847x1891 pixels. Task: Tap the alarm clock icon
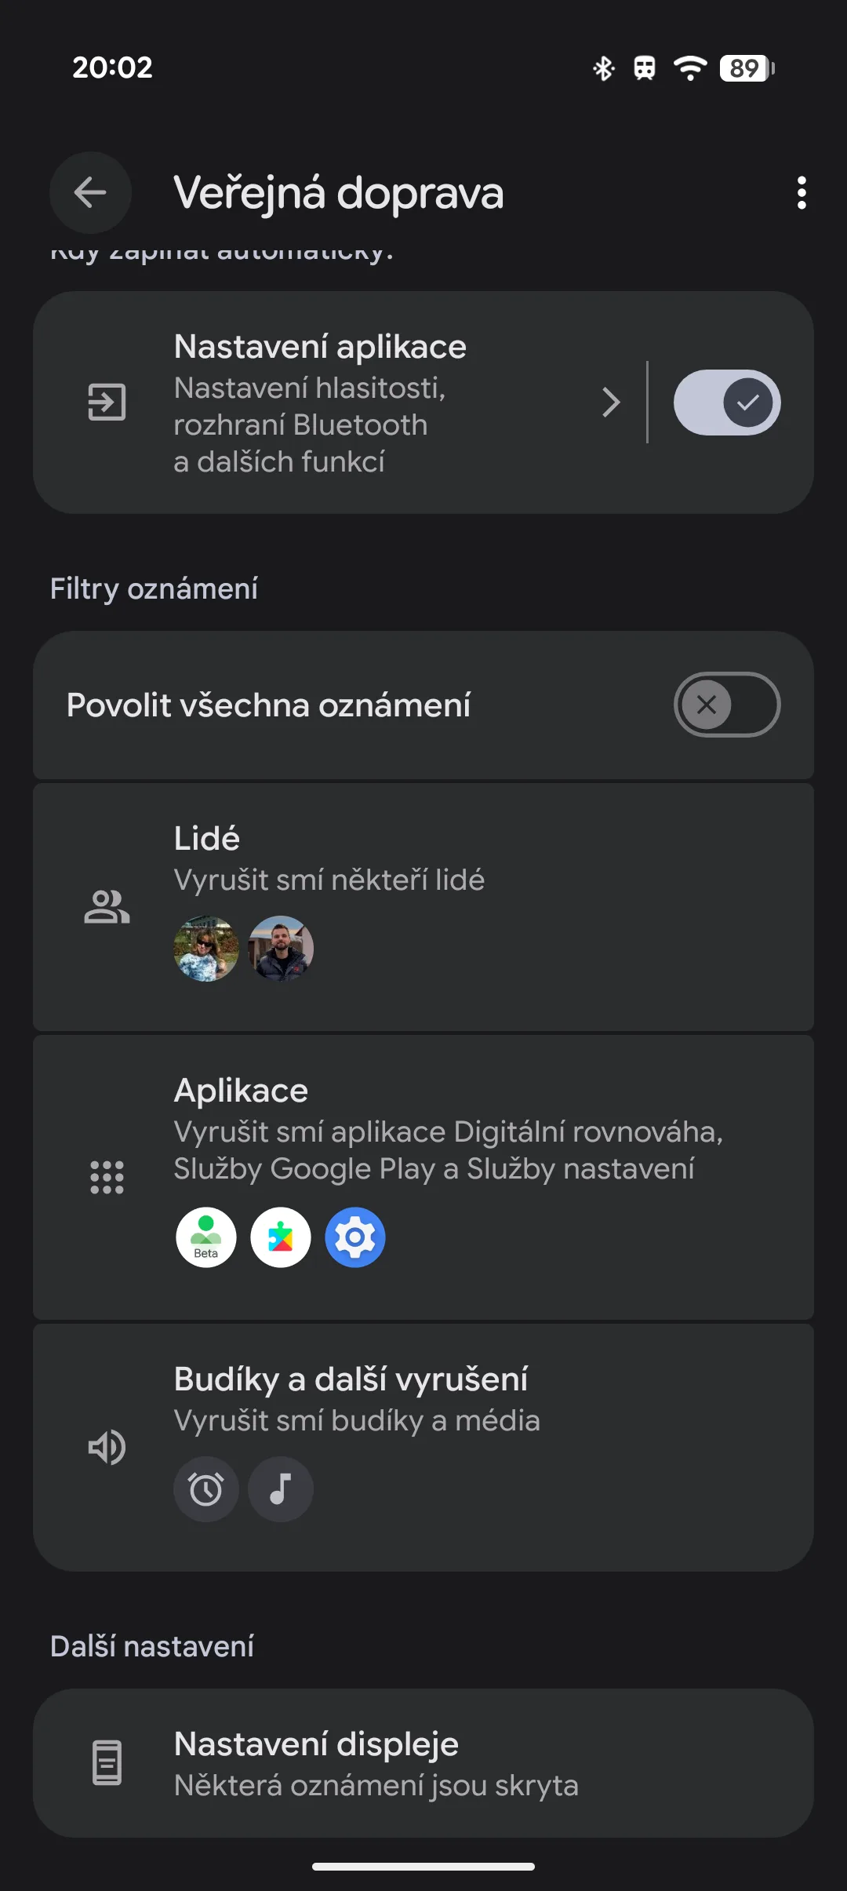click(206, 1489)
